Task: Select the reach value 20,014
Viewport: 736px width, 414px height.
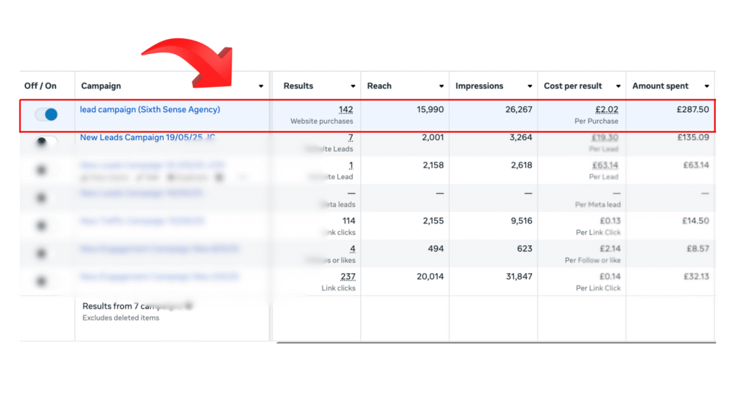Action: pyautogui.click(x=431, y=277)
